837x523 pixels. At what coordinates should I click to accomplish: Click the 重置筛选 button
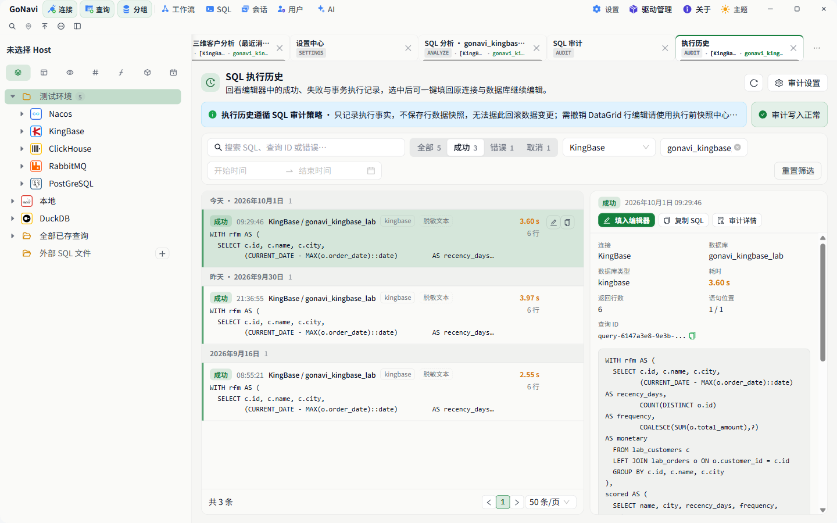coord(797,171)
